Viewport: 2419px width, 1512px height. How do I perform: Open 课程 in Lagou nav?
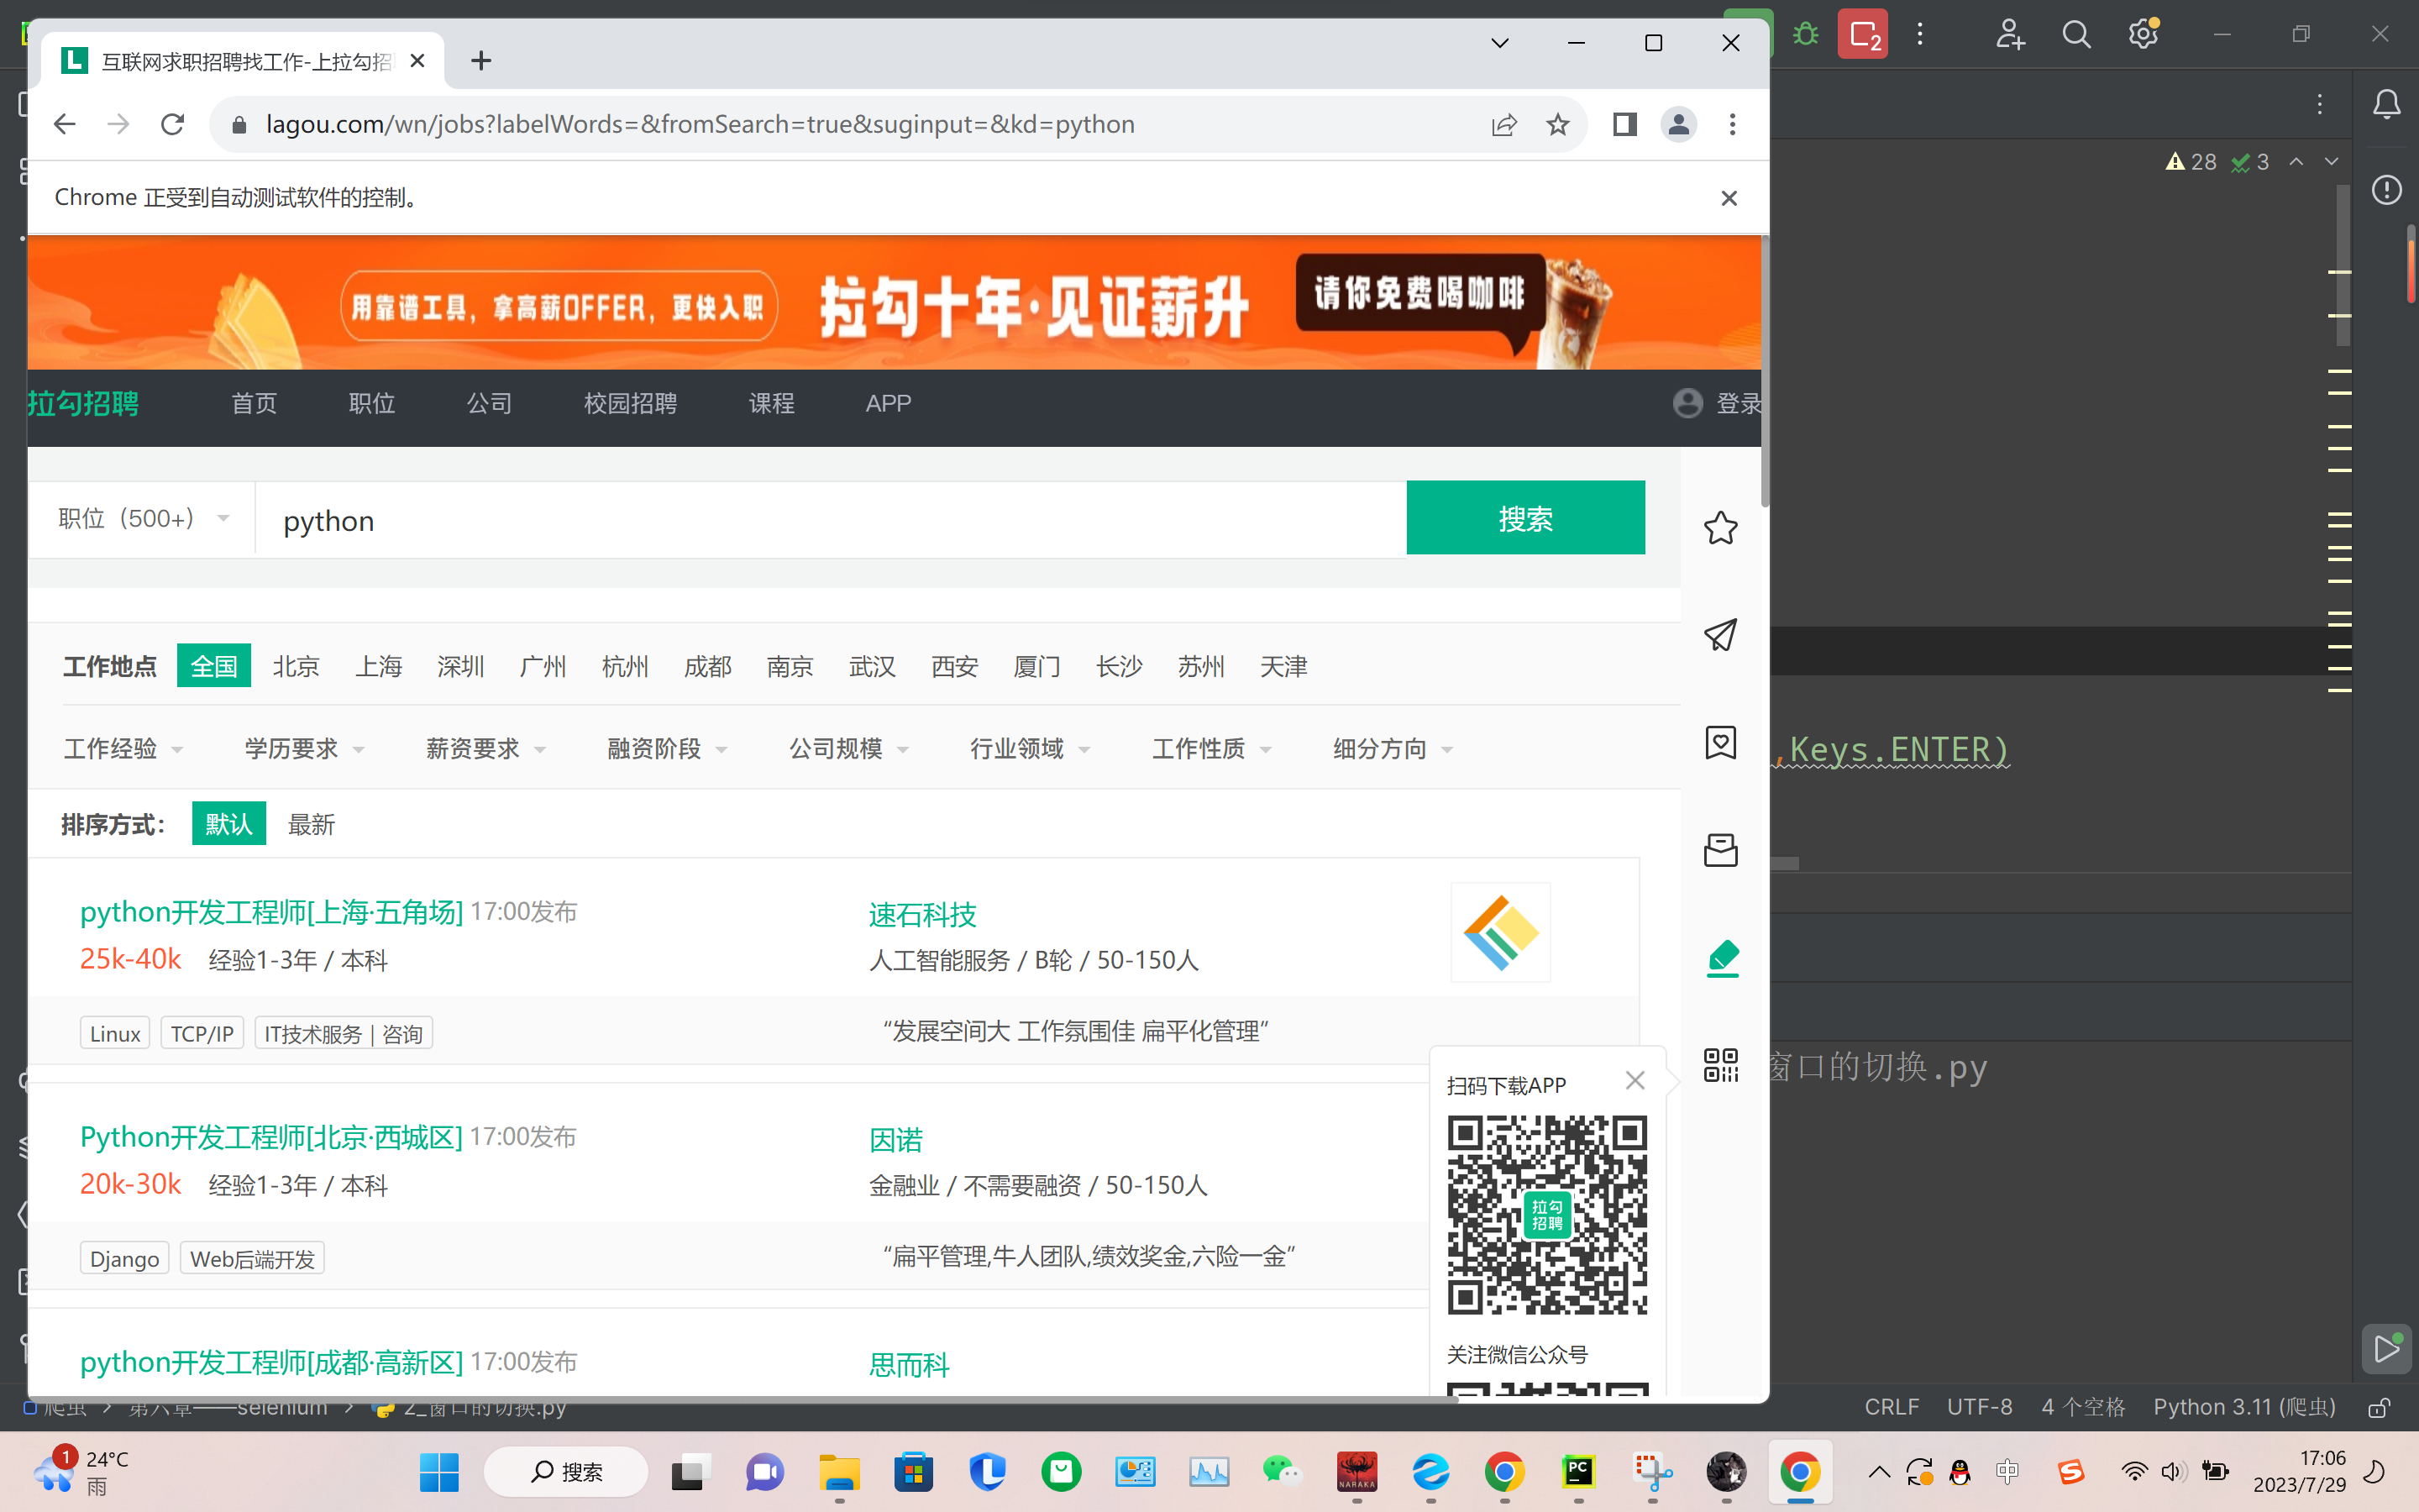click(772, 403)
